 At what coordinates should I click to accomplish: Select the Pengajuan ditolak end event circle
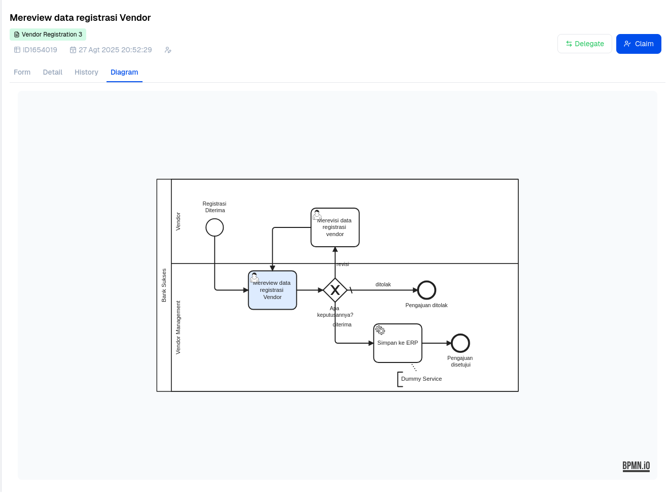(427, 290)
